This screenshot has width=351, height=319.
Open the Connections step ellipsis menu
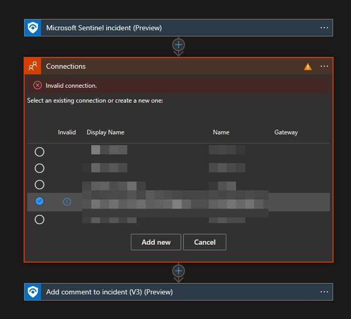click(324, 66)
